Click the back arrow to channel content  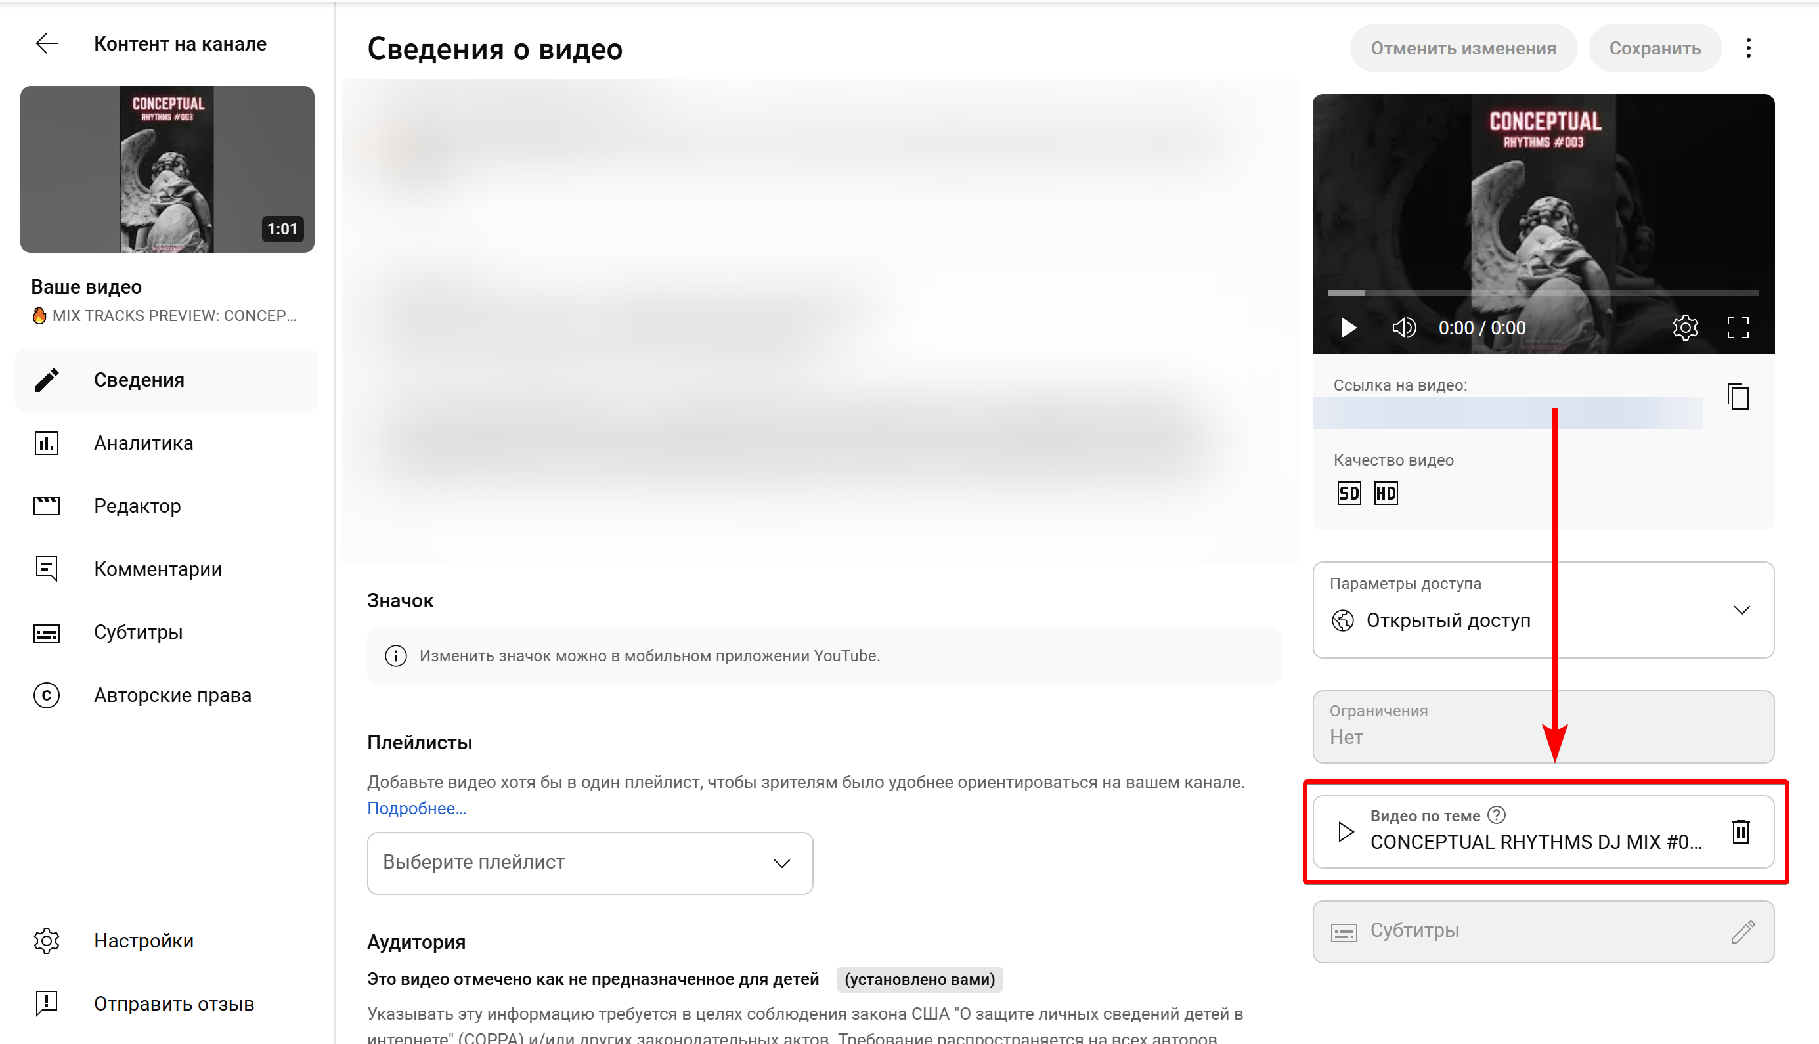point(47,44)
